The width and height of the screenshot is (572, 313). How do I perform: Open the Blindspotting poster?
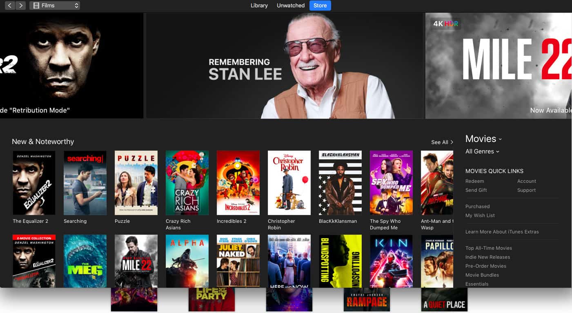pos(340,261)
